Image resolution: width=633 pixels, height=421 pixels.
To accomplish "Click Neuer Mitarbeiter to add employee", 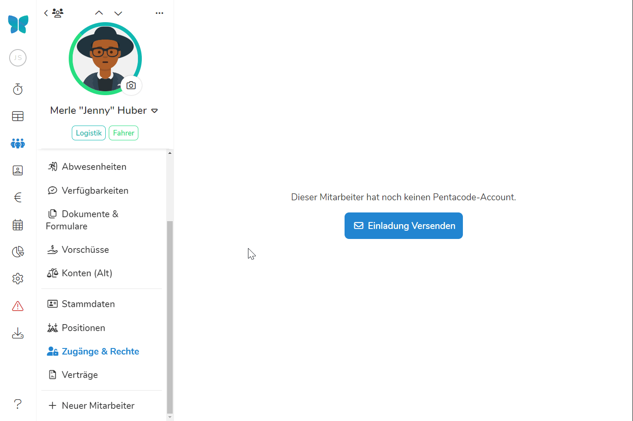I will tap(98, 406).
